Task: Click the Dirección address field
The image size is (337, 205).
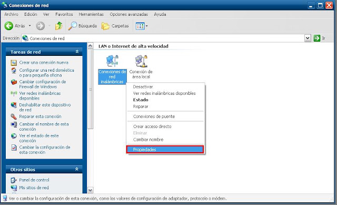Action: coord(163,38)
